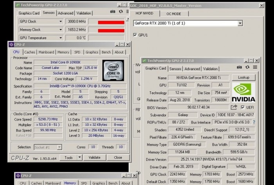Click the Bus Interface question mark icon
The image size is (274, 185).
tap(254, 122)
